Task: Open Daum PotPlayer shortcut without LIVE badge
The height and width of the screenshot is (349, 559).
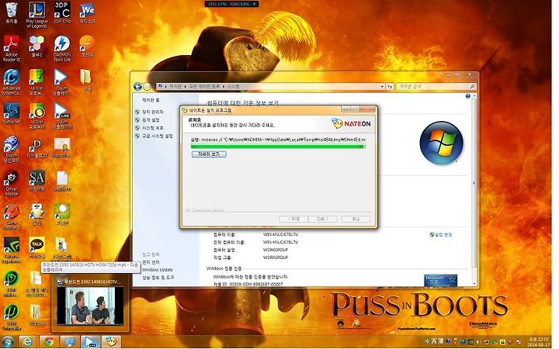Action: [x=61, y=82]
